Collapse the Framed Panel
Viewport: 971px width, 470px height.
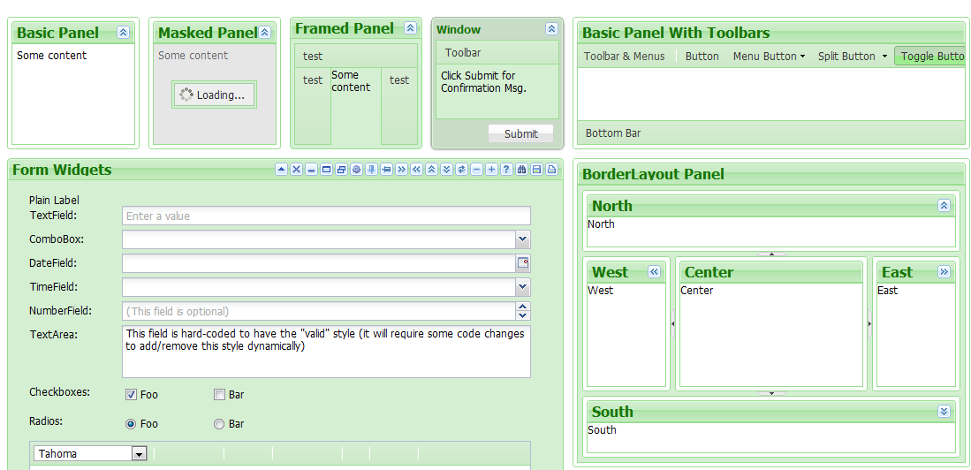[x=410, y=28]
